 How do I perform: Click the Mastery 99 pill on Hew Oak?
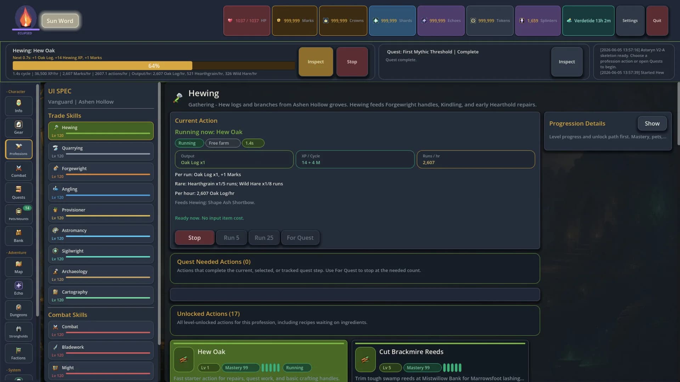[x=240, y=367]
